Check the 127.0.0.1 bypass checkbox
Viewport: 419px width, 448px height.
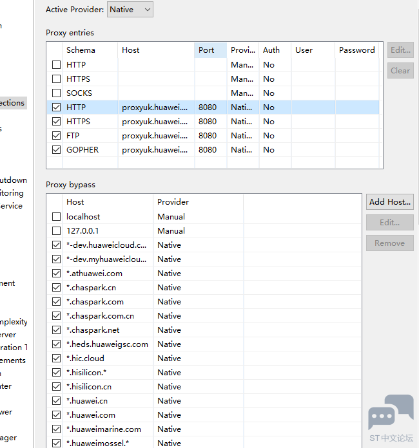[56, 231]
